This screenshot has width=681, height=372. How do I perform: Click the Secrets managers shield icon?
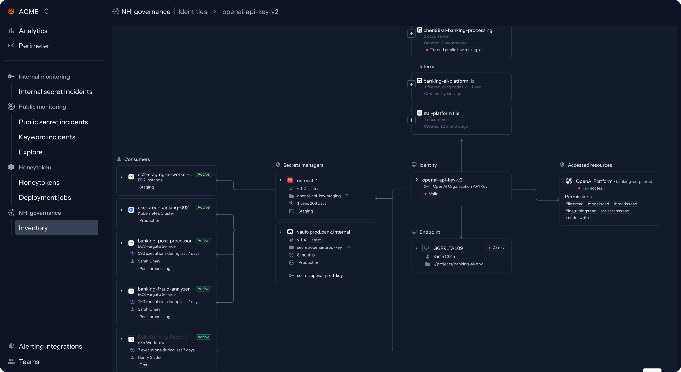click(278, 165)
